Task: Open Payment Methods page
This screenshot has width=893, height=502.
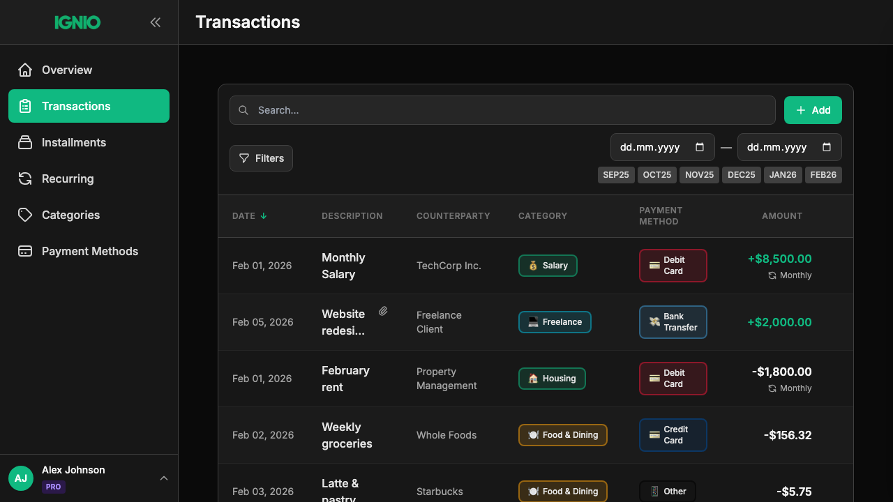Action: [89, 251]
